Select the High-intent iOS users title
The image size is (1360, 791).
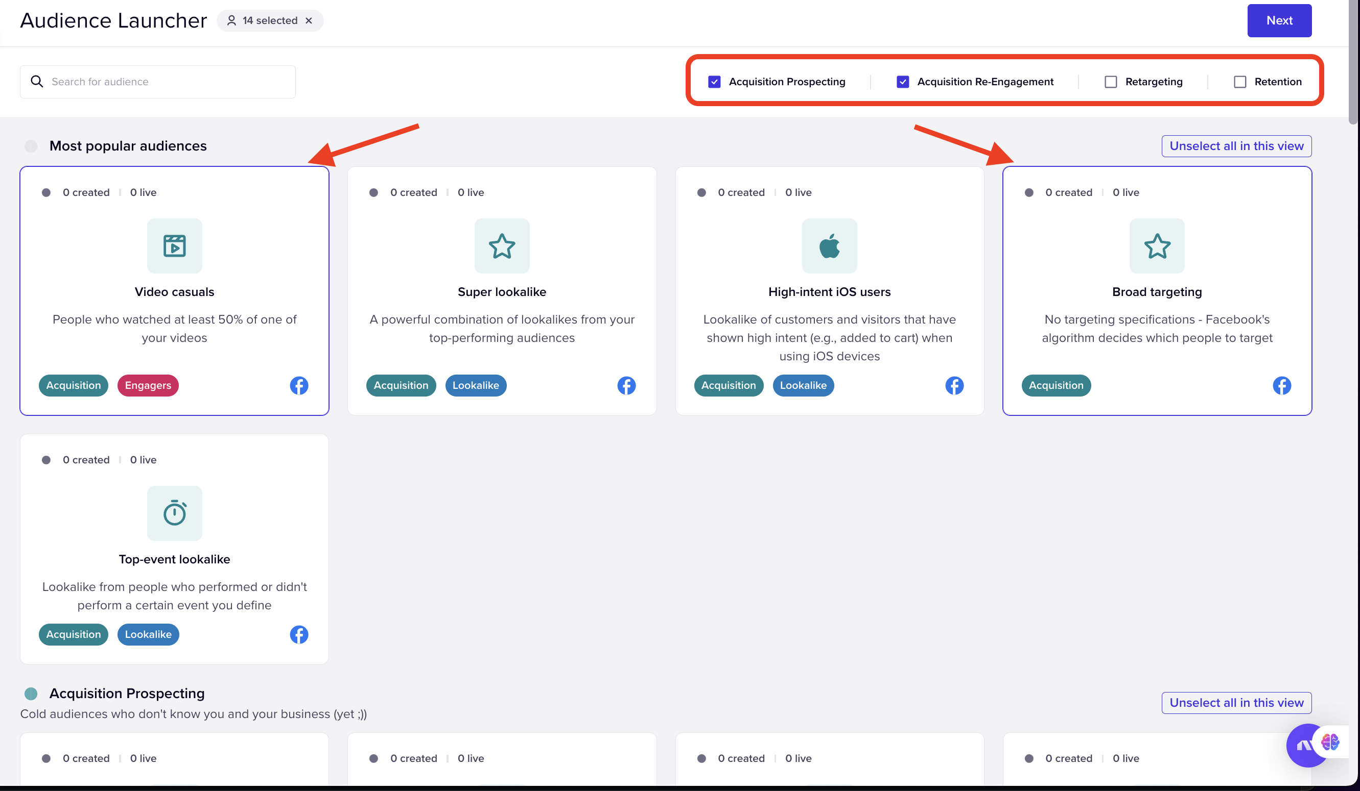pos(830,292)
